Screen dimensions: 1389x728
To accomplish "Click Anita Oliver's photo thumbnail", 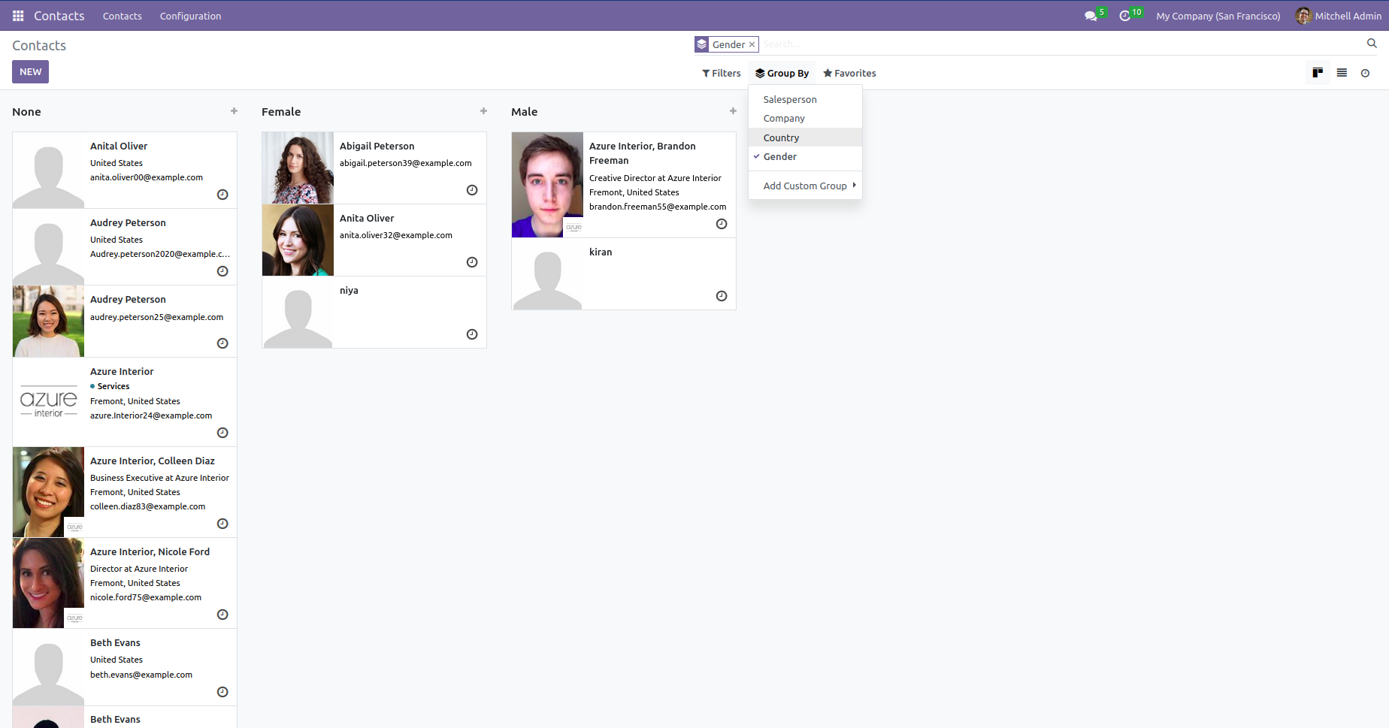I will [x=298, y=240].
